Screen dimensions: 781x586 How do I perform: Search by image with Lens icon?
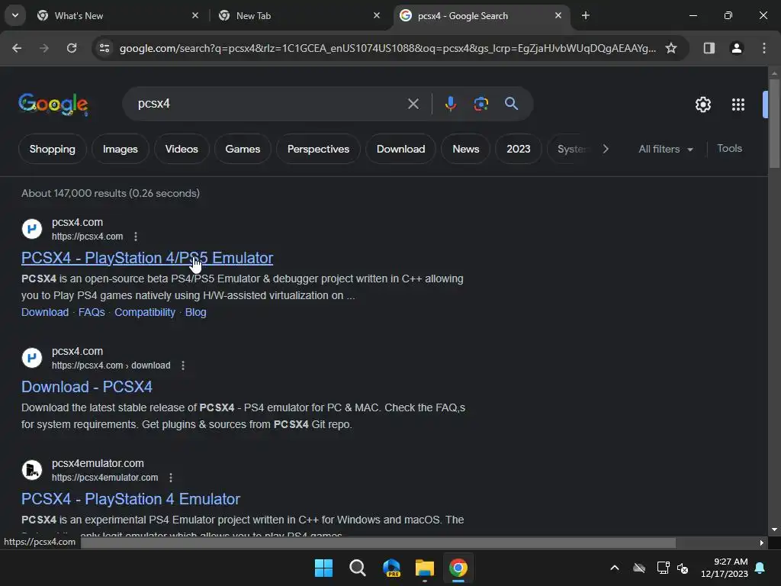tap(480, 104)
